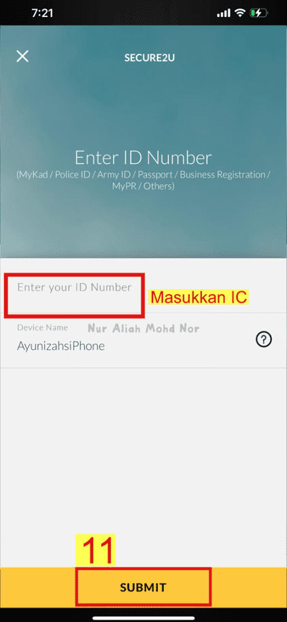This screenshot has width=287, height=622.
Task: Tap the Nur Aliah Mohd Nor watermark
Action: (x=143, y=328)
